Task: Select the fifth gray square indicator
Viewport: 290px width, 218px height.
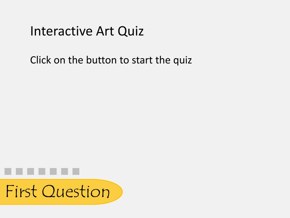Action: pyautogui.click(x=53, y=171)
